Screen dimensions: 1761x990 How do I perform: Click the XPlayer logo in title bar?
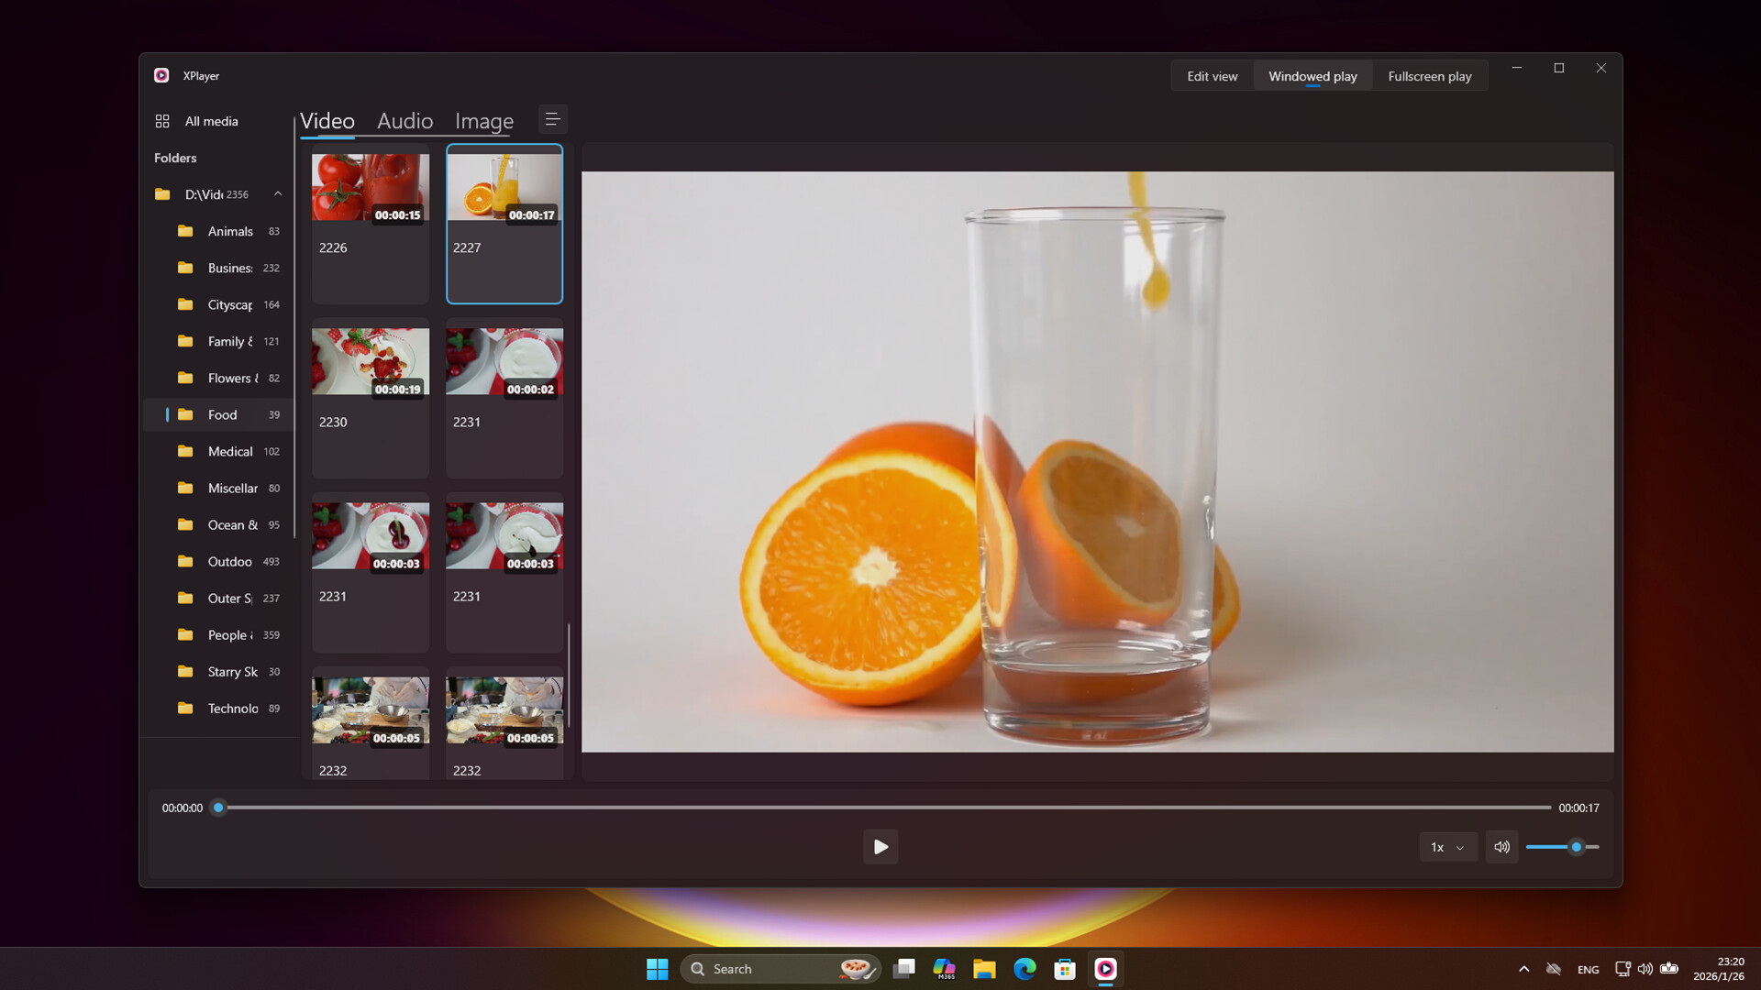click(161, 76)
